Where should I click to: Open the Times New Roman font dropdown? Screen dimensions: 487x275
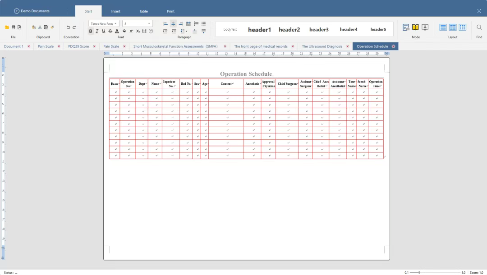(x=104, y=23)
